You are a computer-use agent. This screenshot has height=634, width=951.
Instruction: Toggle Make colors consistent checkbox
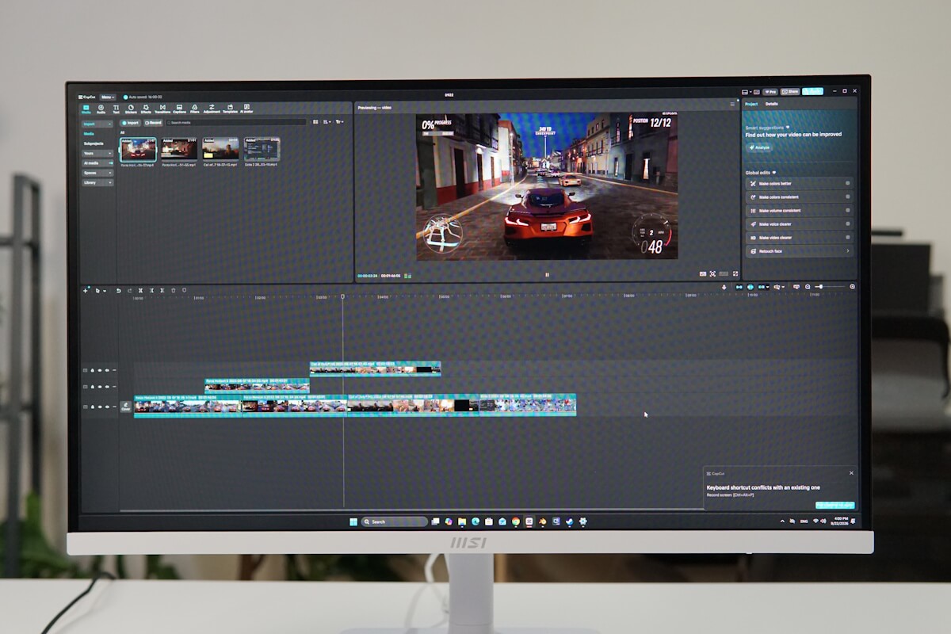click(x=847, y=197)
